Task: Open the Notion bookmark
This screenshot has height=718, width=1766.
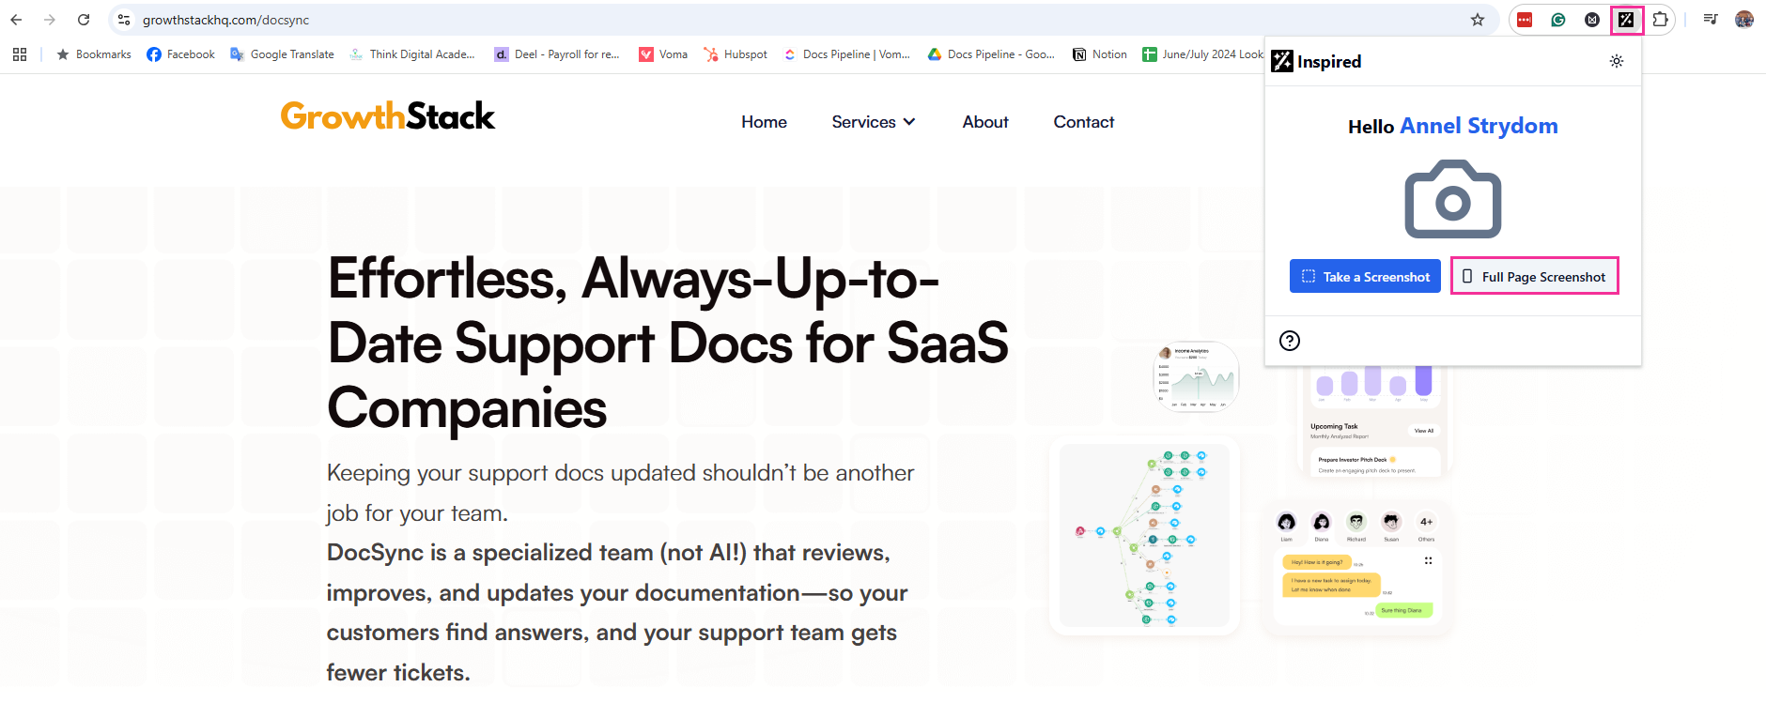Action: point(1099,54)
